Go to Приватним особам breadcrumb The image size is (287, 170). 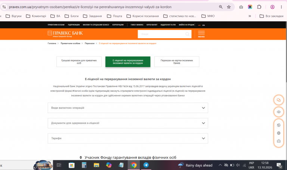coord(71,43)
